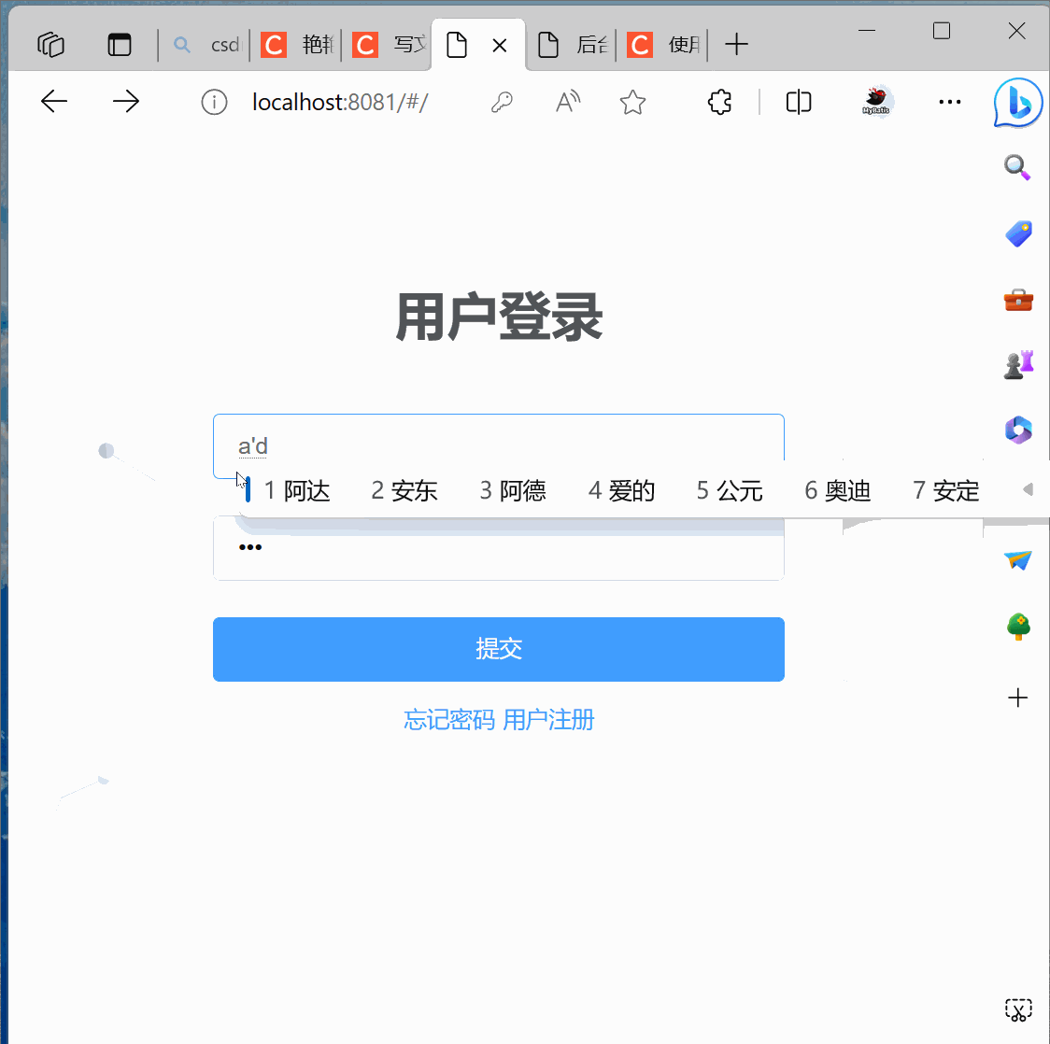Choose IME candidate 6 奥迪

tap(838, 490)
